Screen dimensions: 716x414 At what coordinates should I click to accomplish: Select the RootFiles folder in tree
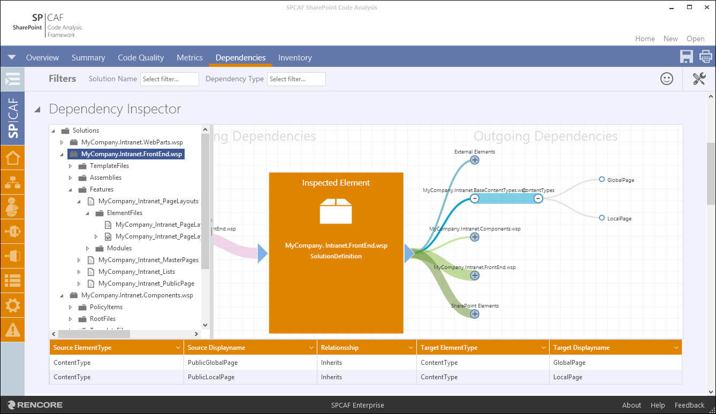103,319
